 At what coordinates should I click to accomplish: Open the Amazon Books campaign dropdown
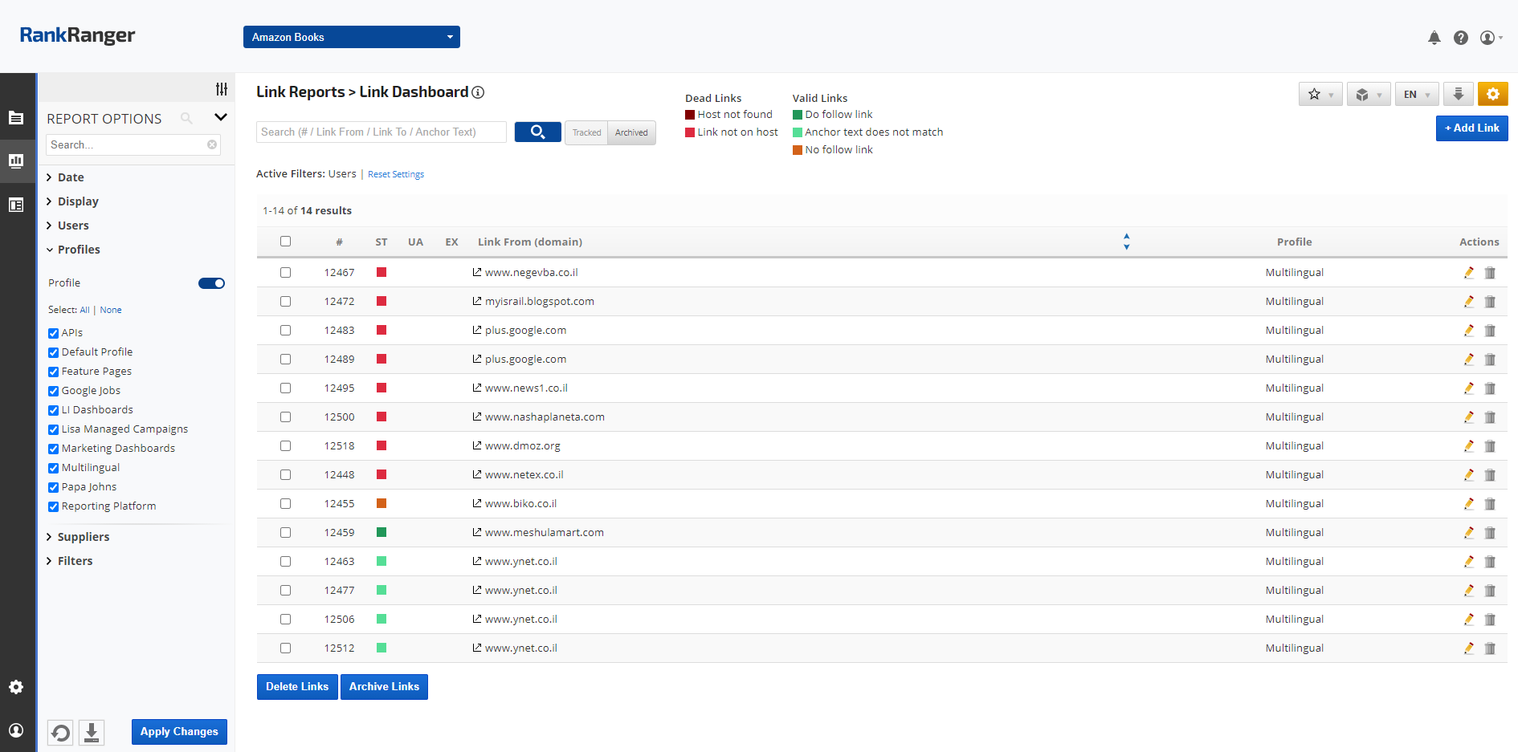click(351, 37)
